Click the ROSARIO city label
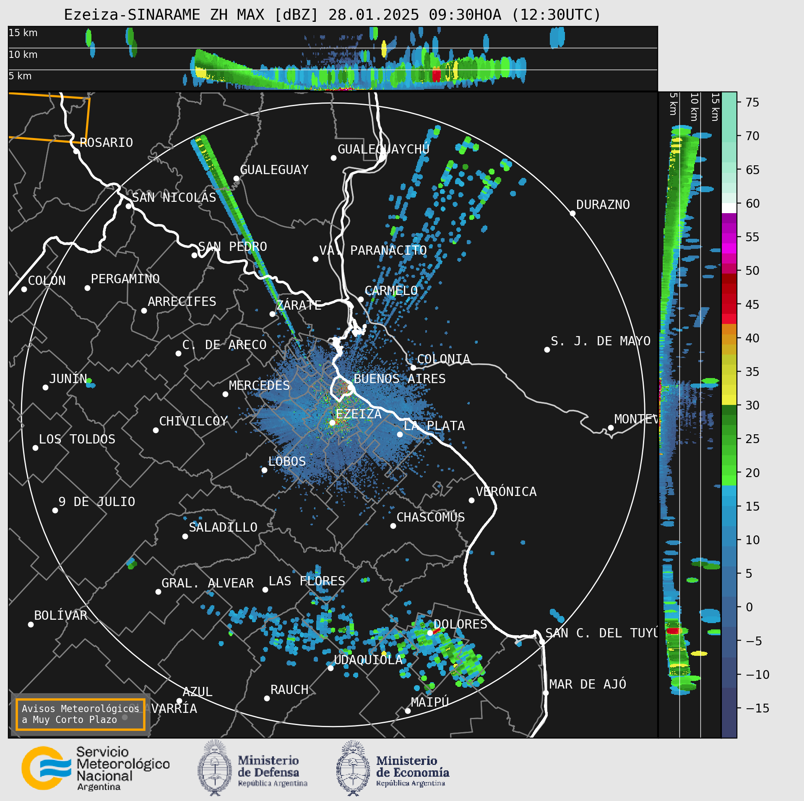Screen dimensions: 804x801 (106, 143)
